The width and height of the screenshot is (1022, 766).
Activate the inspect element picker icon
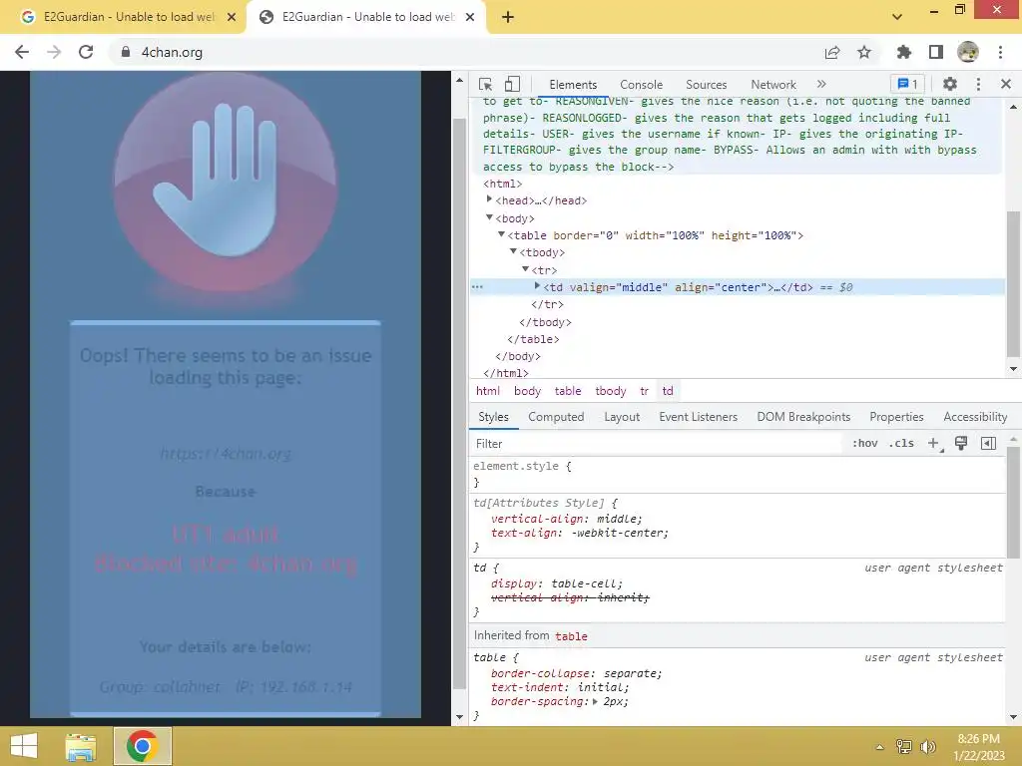(x=485, y=84)
